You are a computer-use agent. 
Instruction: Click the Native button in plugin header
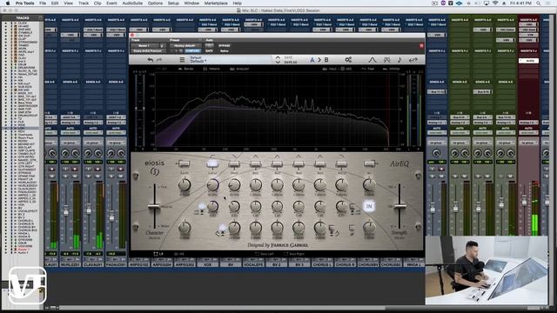[x=225, y=50]
